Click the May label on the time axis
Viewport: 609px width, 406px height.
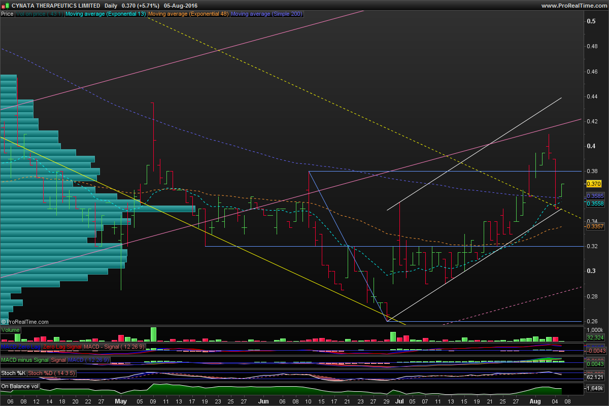121,400
